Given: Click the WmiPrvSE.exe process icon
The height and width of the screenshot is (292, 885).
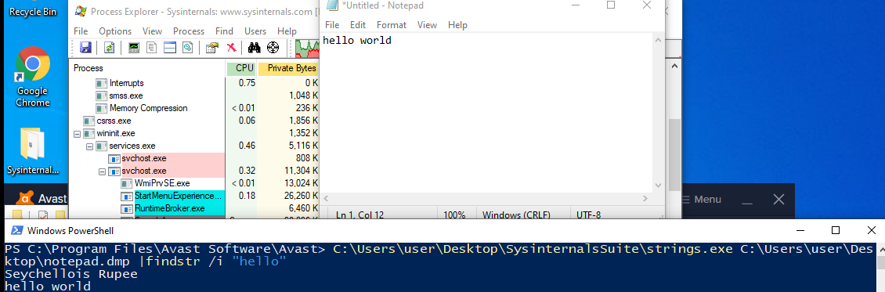Looking at the screenshot, I should (x=127, y=183).
